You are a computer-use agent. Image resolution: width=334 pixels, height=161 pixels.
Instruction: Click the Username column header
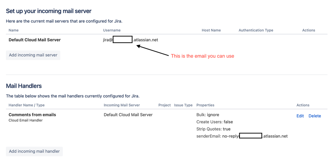point(112,30)
